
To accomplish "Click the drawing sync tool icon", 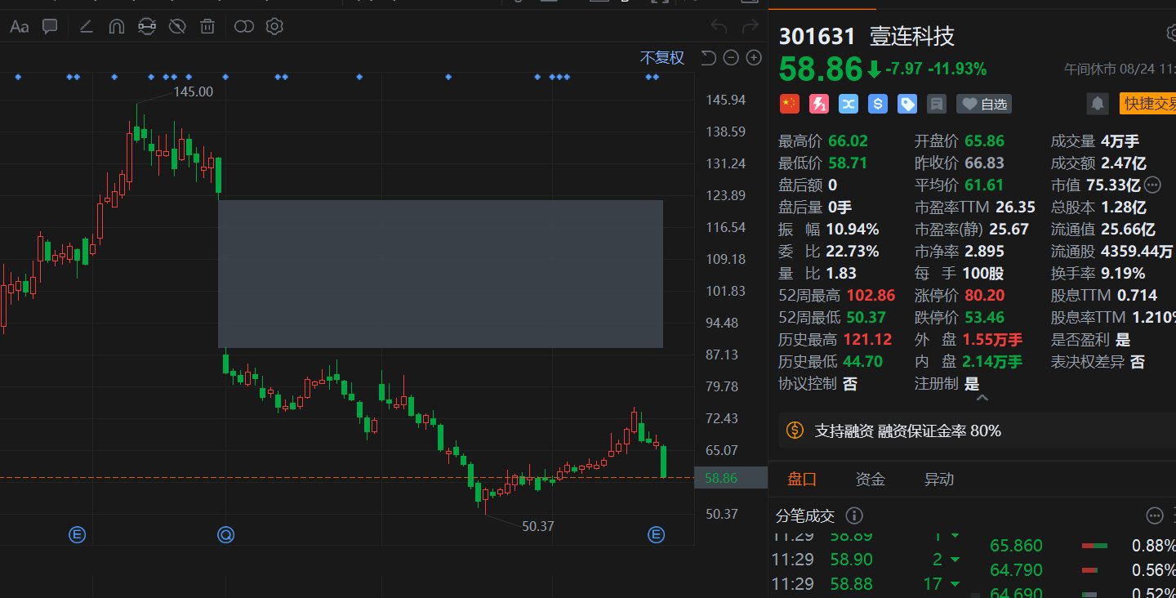I will (x=147, y=27).
